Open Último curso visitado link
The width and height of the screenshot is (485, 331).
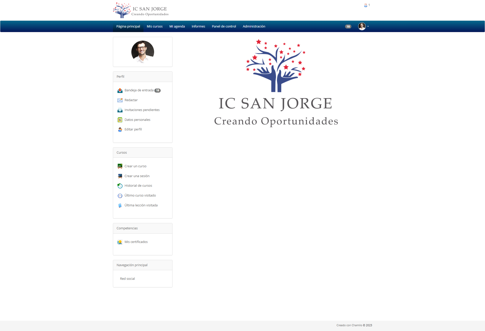click(140, 196)
